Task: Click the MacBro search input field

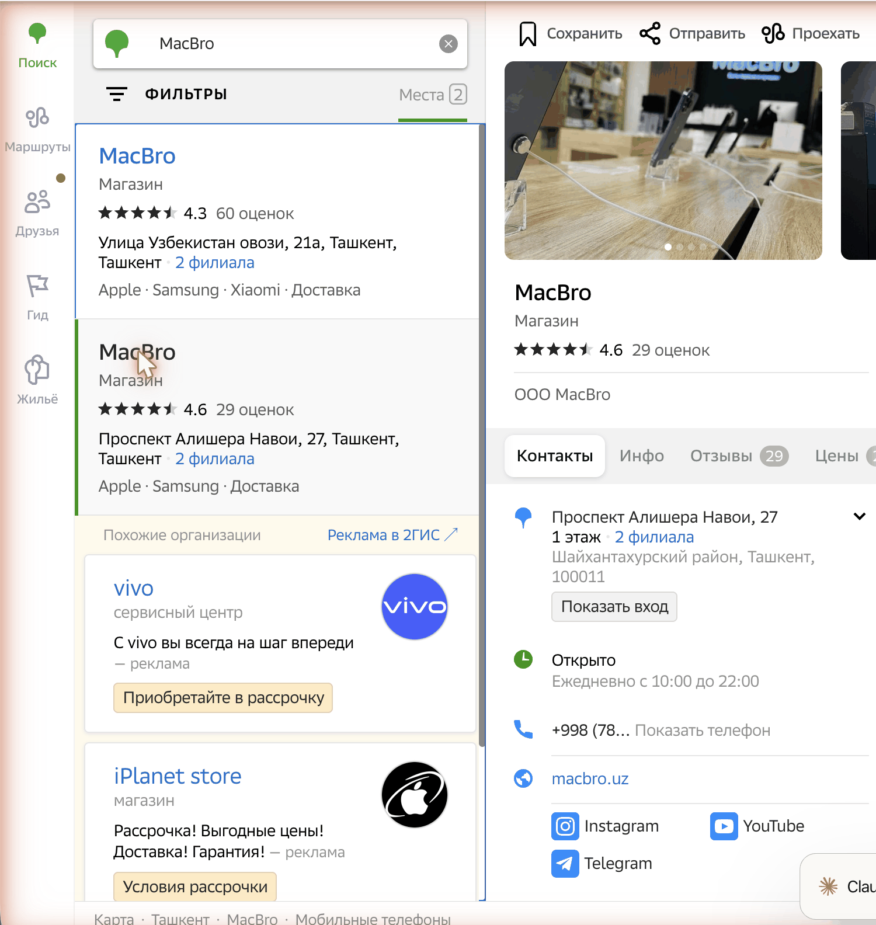Action: point(280,44)
